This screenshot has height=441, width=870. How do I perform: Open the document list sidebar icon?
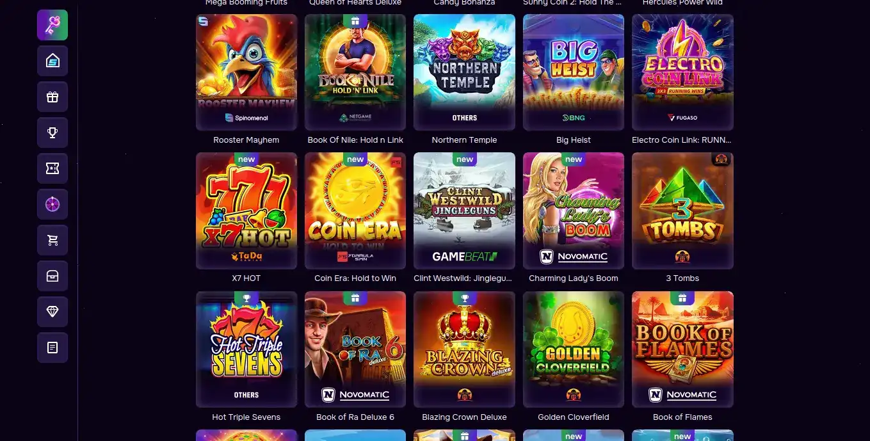(52, 348)
